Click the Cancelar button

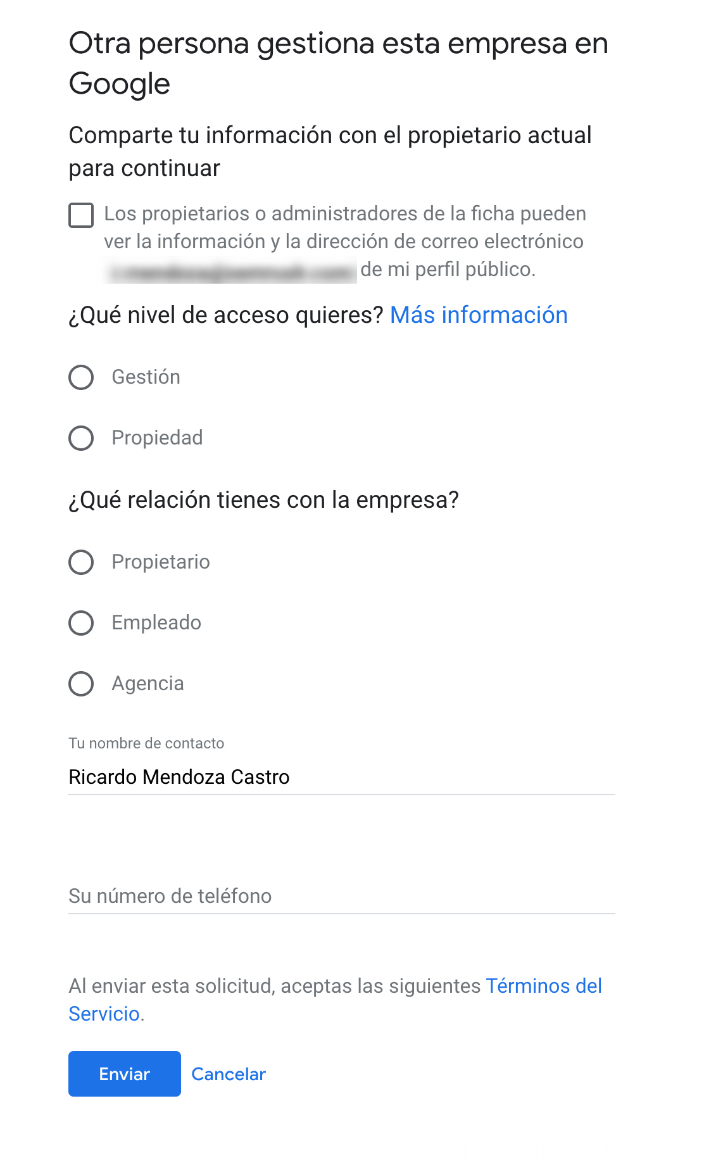229,1074
